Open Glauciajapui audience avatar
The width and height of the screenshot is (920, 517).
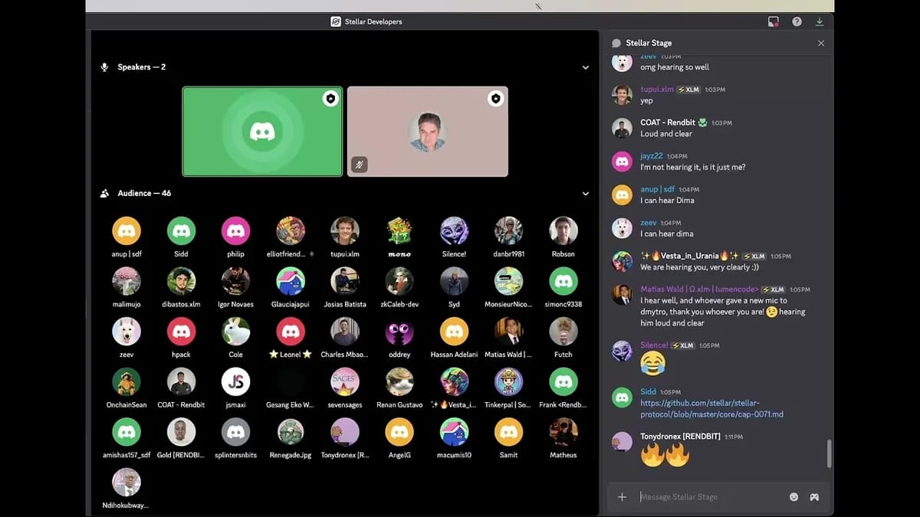(291, 281)
